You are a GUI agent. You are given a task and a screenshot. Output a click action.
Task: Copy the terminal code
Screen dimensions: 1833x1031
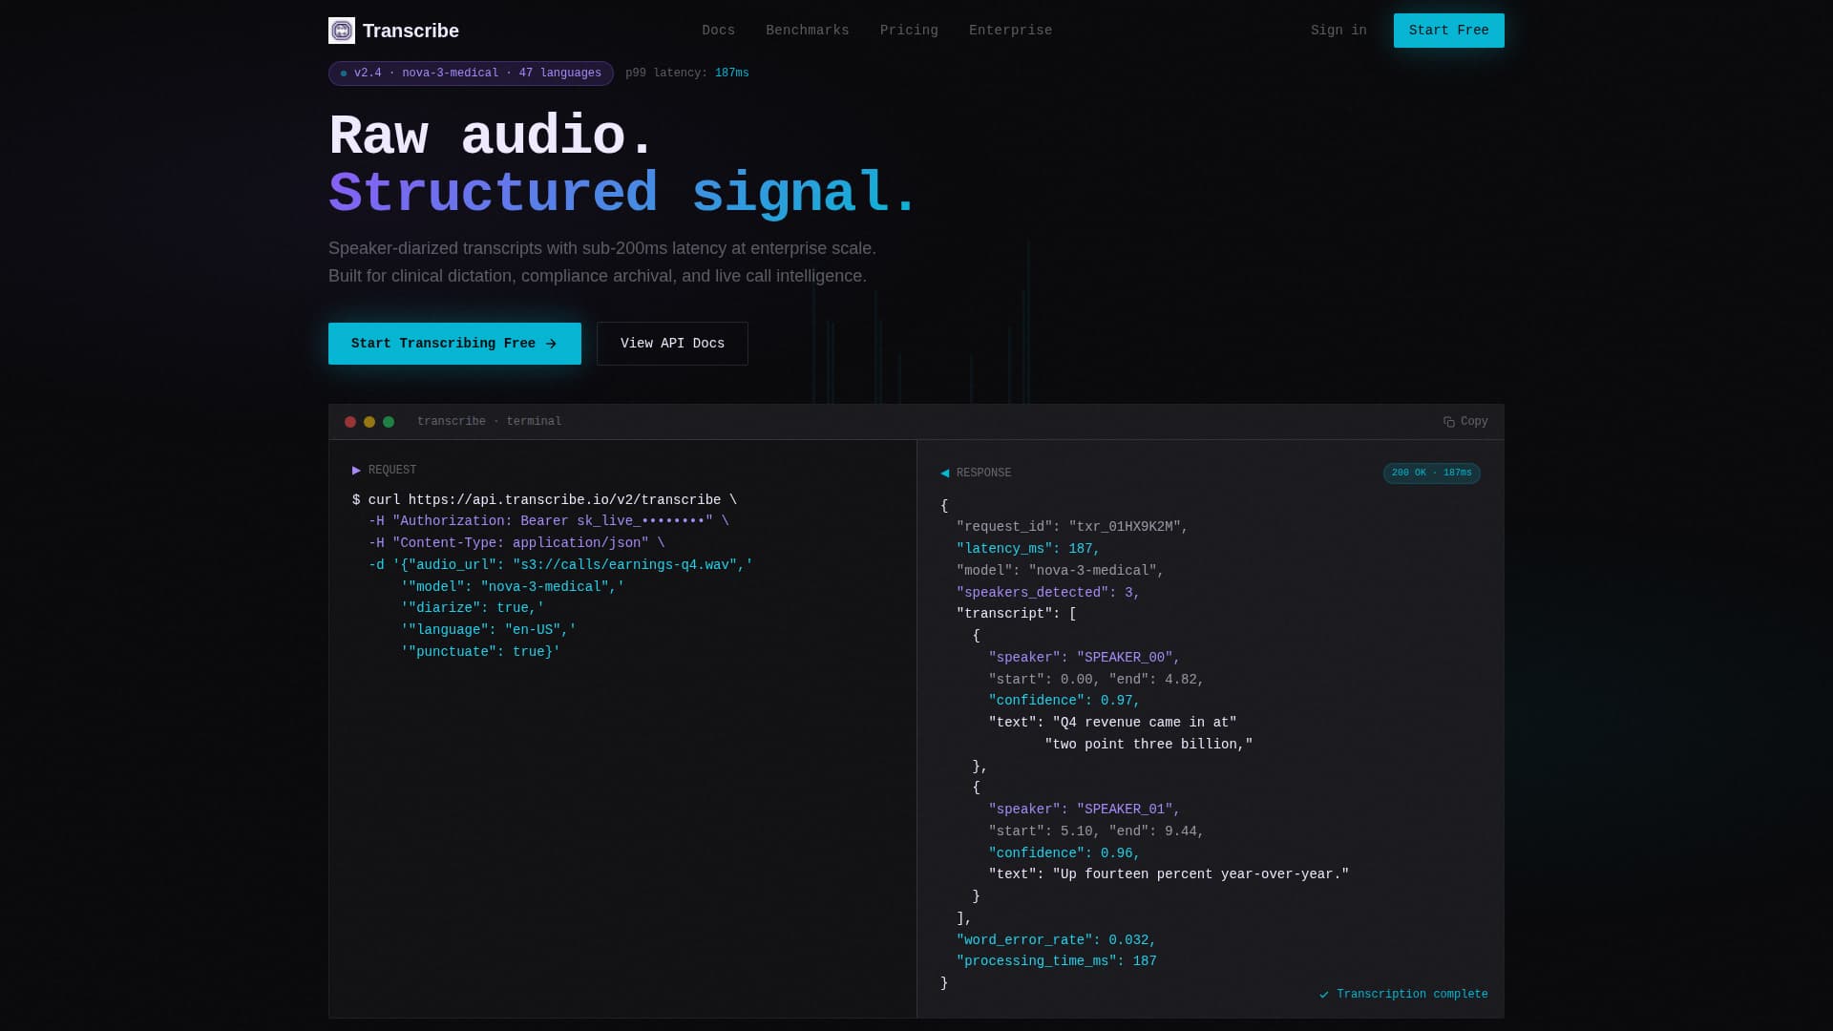(1465, 422)
